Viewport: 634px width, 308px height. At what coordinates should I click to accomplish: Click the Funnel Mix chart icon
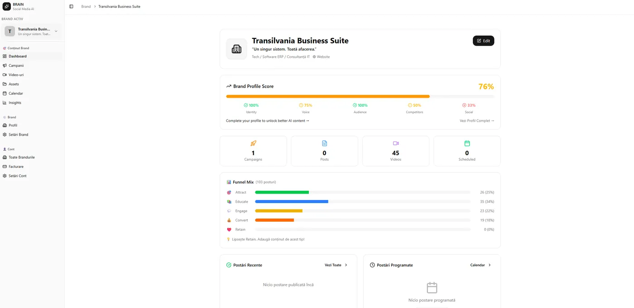point(229,182)
